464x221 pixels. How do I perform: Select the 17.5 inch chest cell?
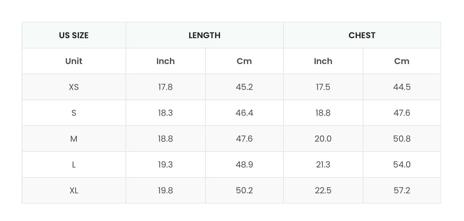click(323, 87)
